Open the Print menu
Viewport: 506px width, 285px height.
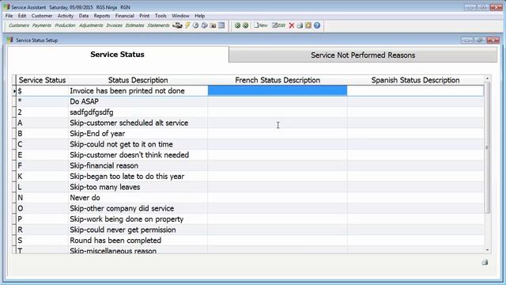coord(144,16)
